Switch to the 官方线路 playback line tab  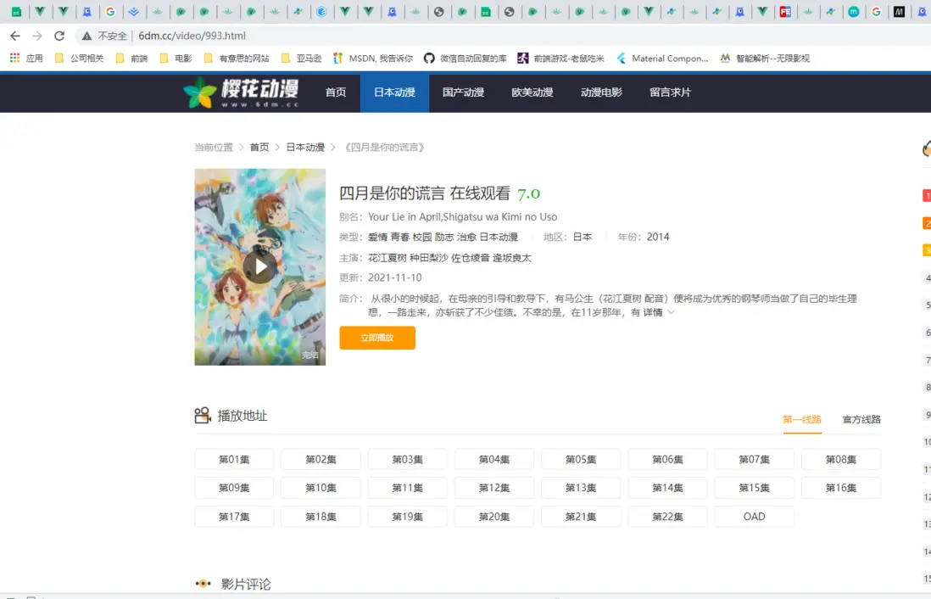[x=859, y=419]
